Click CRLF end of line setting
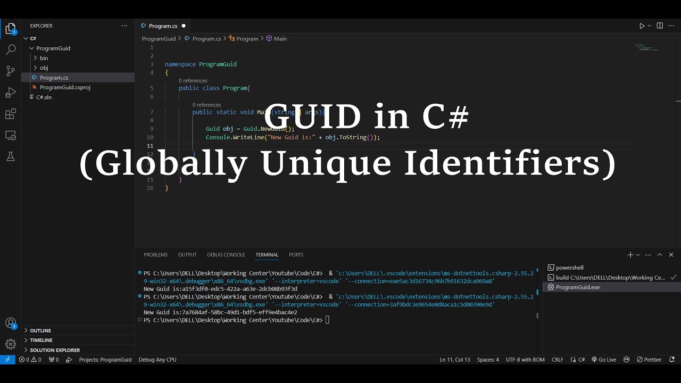The image size is (681, 383). pyautogui.click(x=557, y=360)
